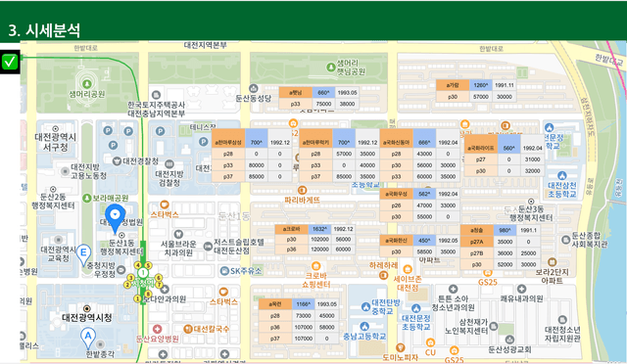Click the 보라매공원 green park icon
This screenshot has height=364, width=627.
pyautogui.click(x=87, y=199)
